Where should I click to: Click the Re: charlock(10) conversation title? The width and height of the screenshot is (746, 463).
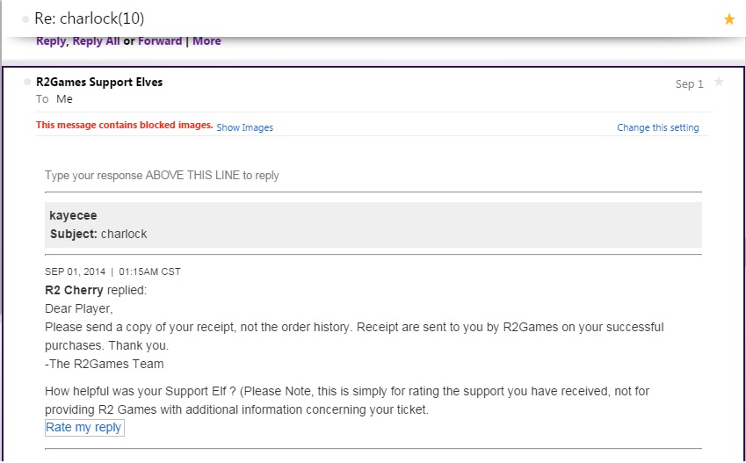click(89, 18)
